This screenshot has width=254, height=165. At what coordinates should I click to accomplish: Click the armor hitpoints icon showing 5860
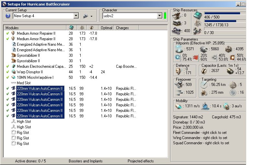[203, 49]
